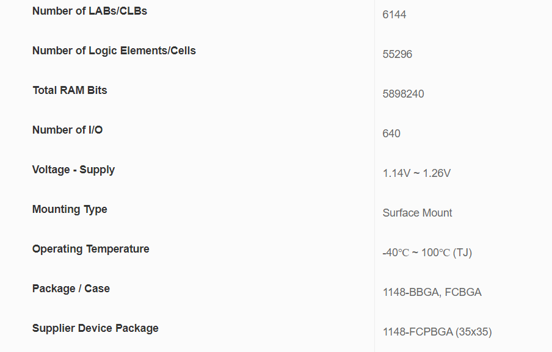The width and height of the screenshot is (552, 352).
Task: Click the Number of I/O label
Action: tap(67, 130)
